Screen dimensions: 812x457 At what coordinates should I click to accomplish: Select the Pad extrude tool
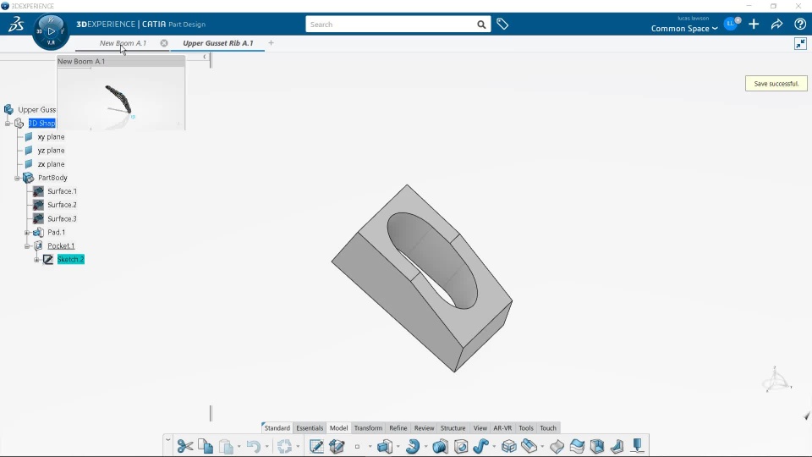pos(385,446)
